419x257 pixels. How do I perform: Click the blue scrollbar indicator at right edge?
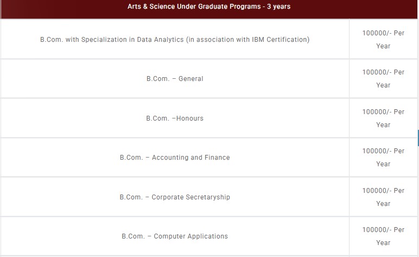click(x=418, y=138)
